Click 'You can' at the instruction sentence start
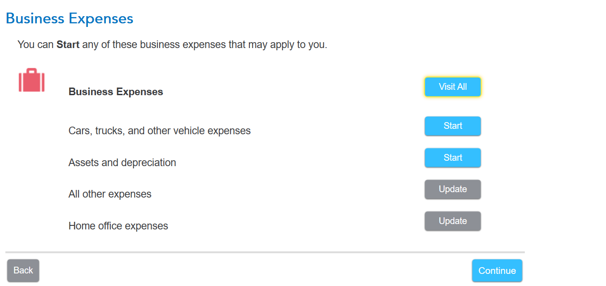Viewport: 606px width, 286px height. pyautogui.click(x=35, y=45)
